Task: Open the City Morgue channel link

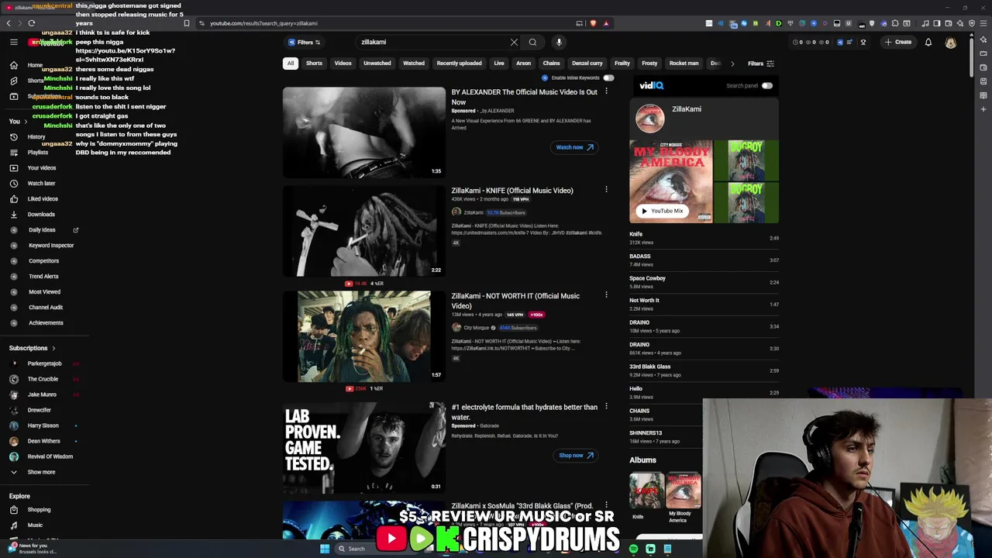Action: coord(476,328)
